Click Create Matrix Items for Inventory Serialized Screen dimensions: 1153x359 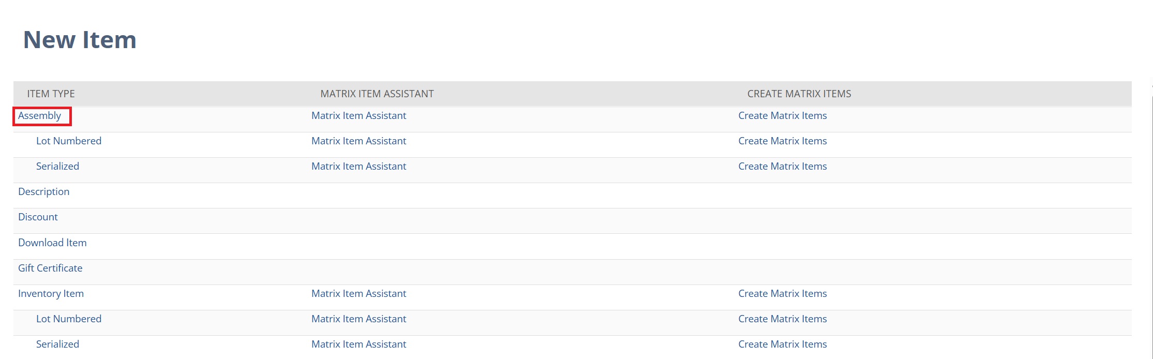pos(782,345)
